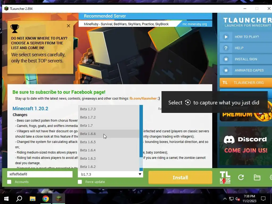The image size is (272, 204).
Task: Click mc.mineruby.org server address
Action: [x=195, y=24]
